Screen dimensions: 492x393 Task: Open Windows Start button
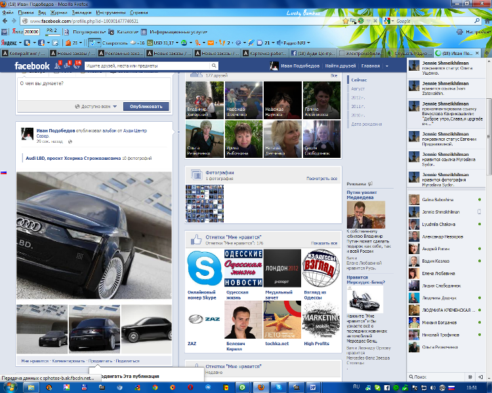pyautogui.click(x=10, y=387)
